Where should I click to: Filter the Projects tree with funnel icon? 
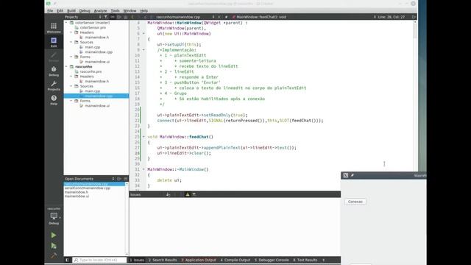(106, 17)
